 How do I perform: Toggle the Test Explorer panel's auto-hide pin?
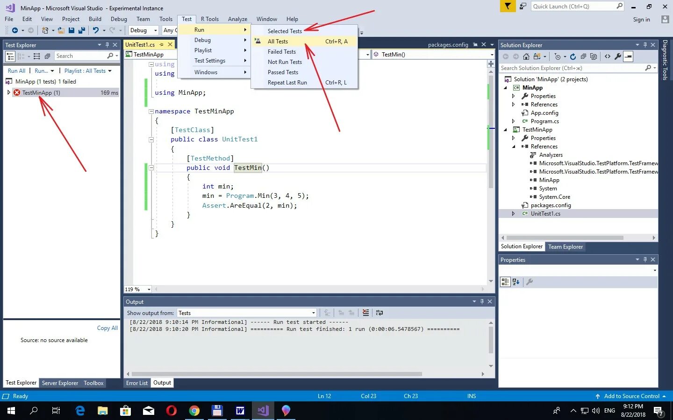(x=107, y=45)
